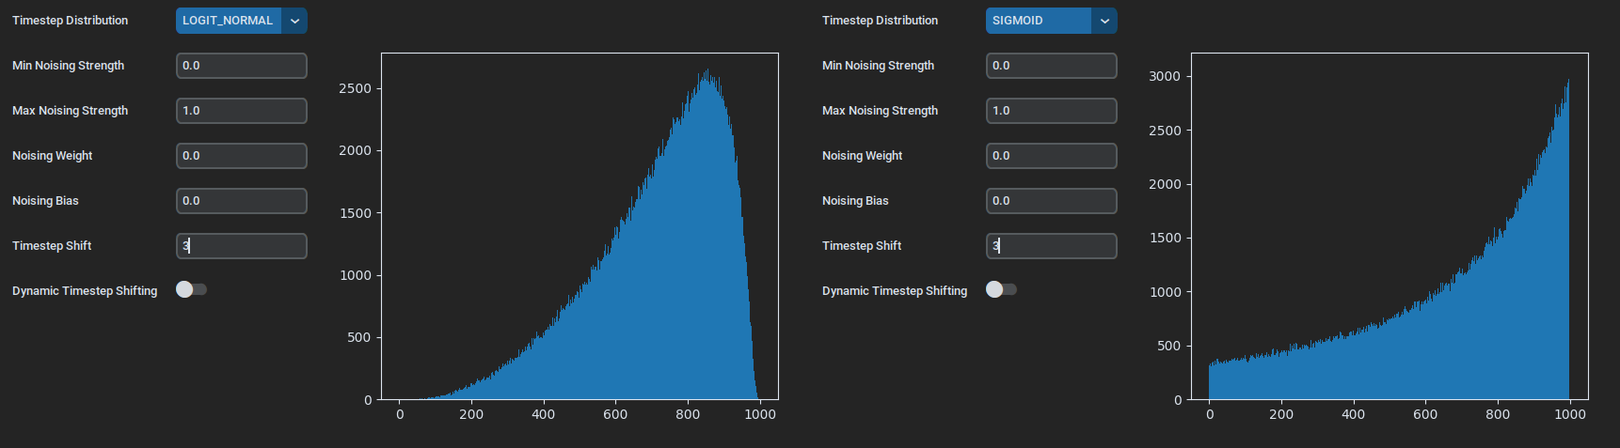This screenshot has width=1620, height=448.
Task: Focus Noising Weight field in LOGIT_NORMAL panel
Action: click(x=242, y=156)
